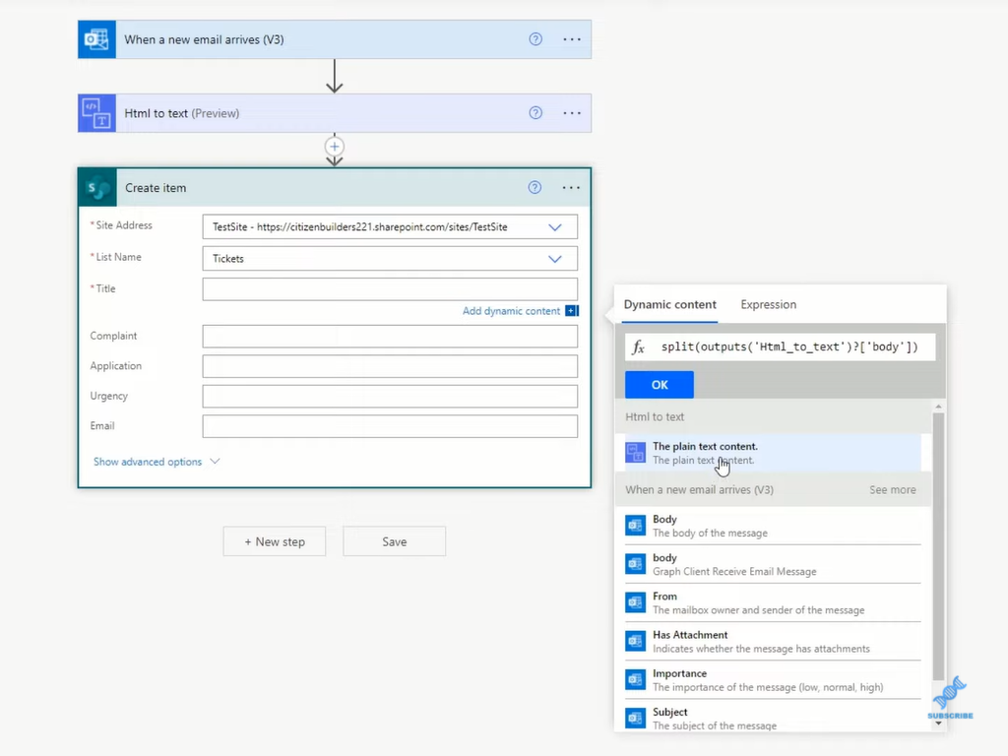Screen dimensions: 1008x756
Task: Open ellipsis menu on Create item step
Action: click(x=571, y=188)
